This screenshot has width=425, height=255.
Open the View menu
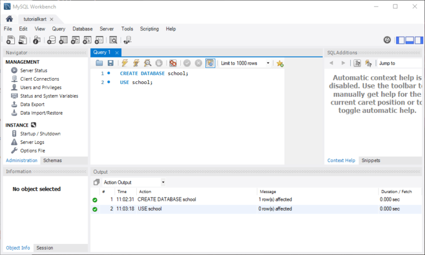pyautogui.click(x=40, y=29)
